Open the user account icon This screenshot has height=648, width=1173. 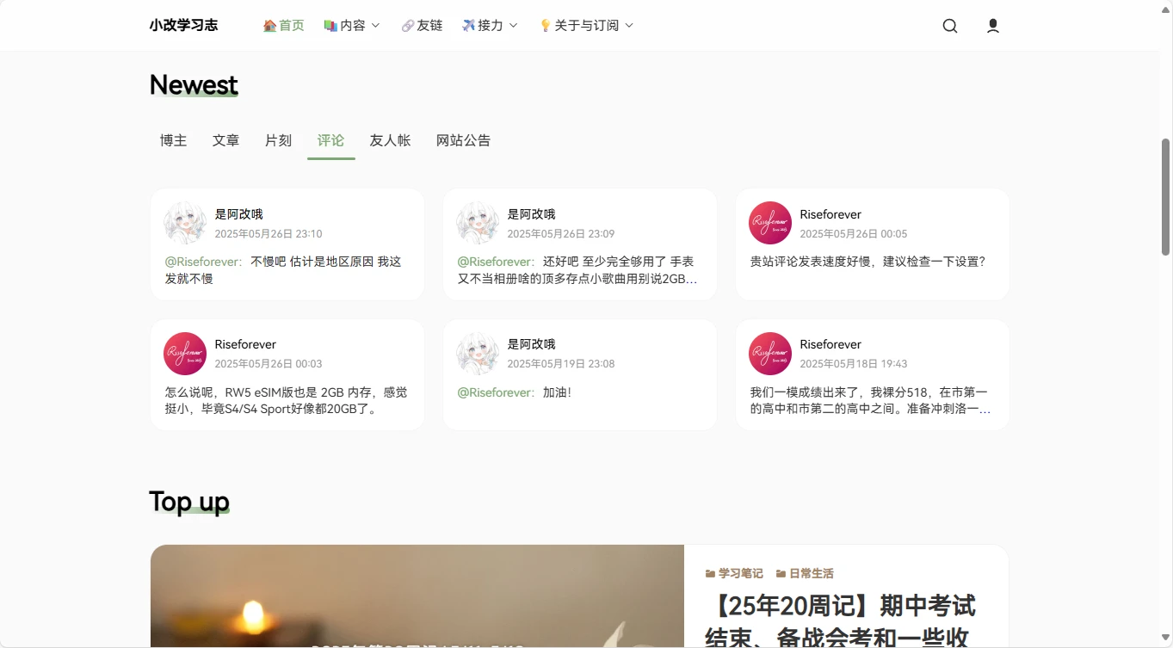993,26
